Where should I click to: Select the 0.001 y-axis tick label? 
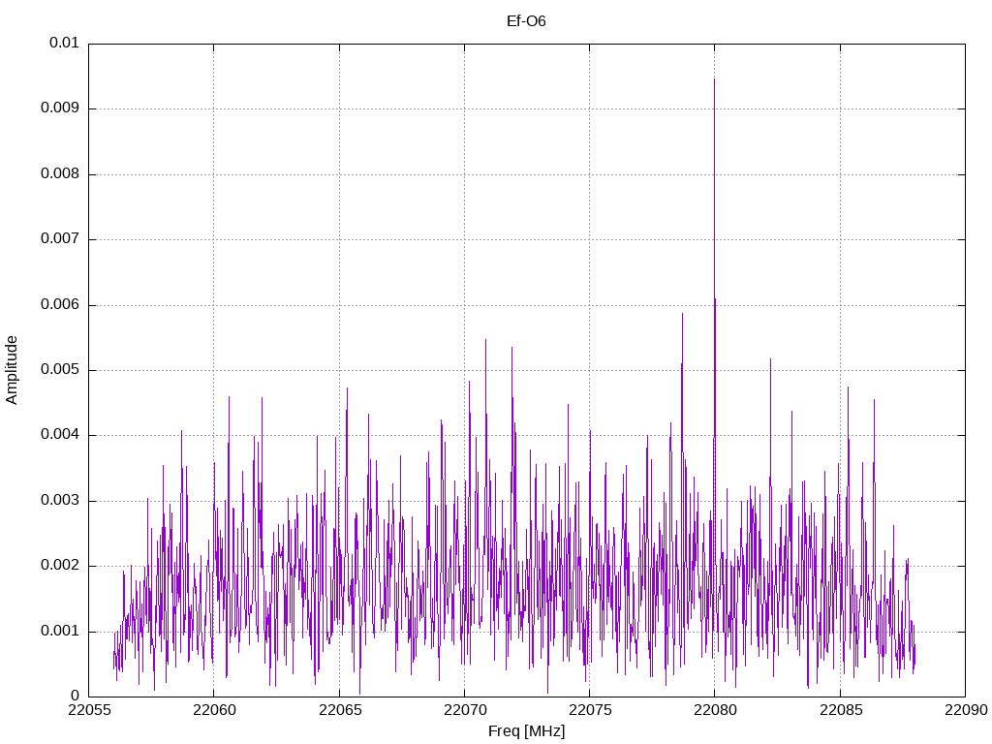pyautogui.click(x=60, y=632)
